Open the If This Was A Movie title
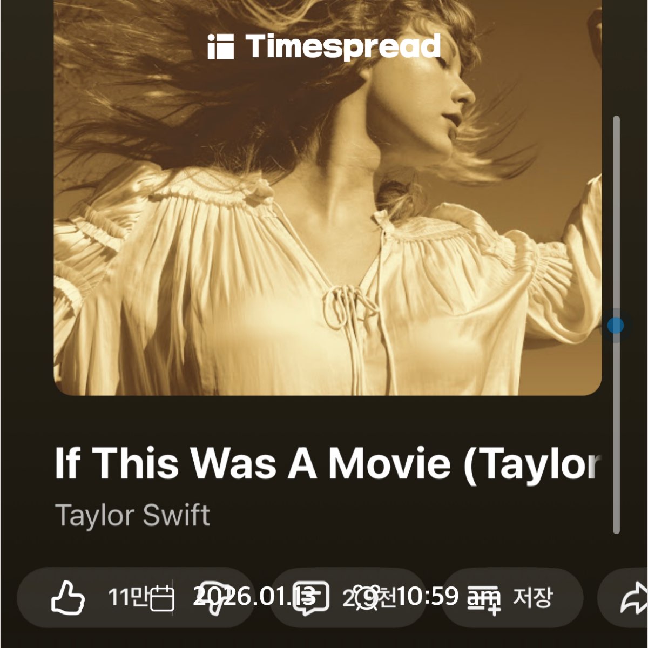Screen dimensions: 648x648 (328, 463)
